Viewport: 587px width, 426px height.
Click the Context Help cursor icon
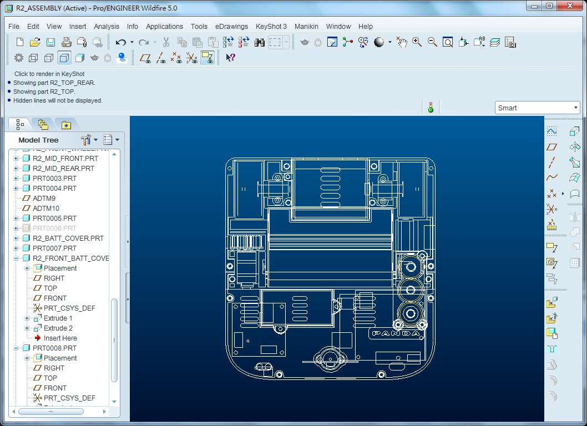230,57
